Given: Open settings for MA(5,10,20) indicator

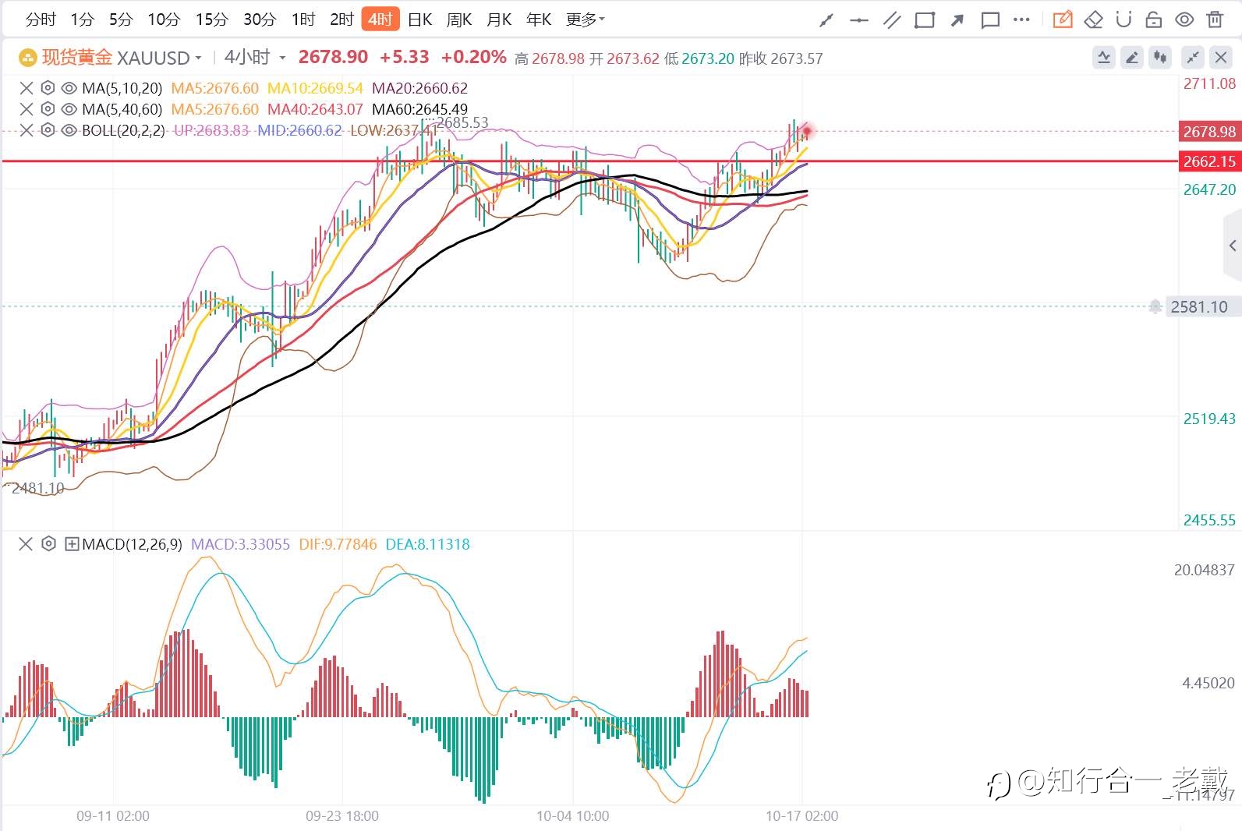Looking at the screenshot, I should pos(48,88).
